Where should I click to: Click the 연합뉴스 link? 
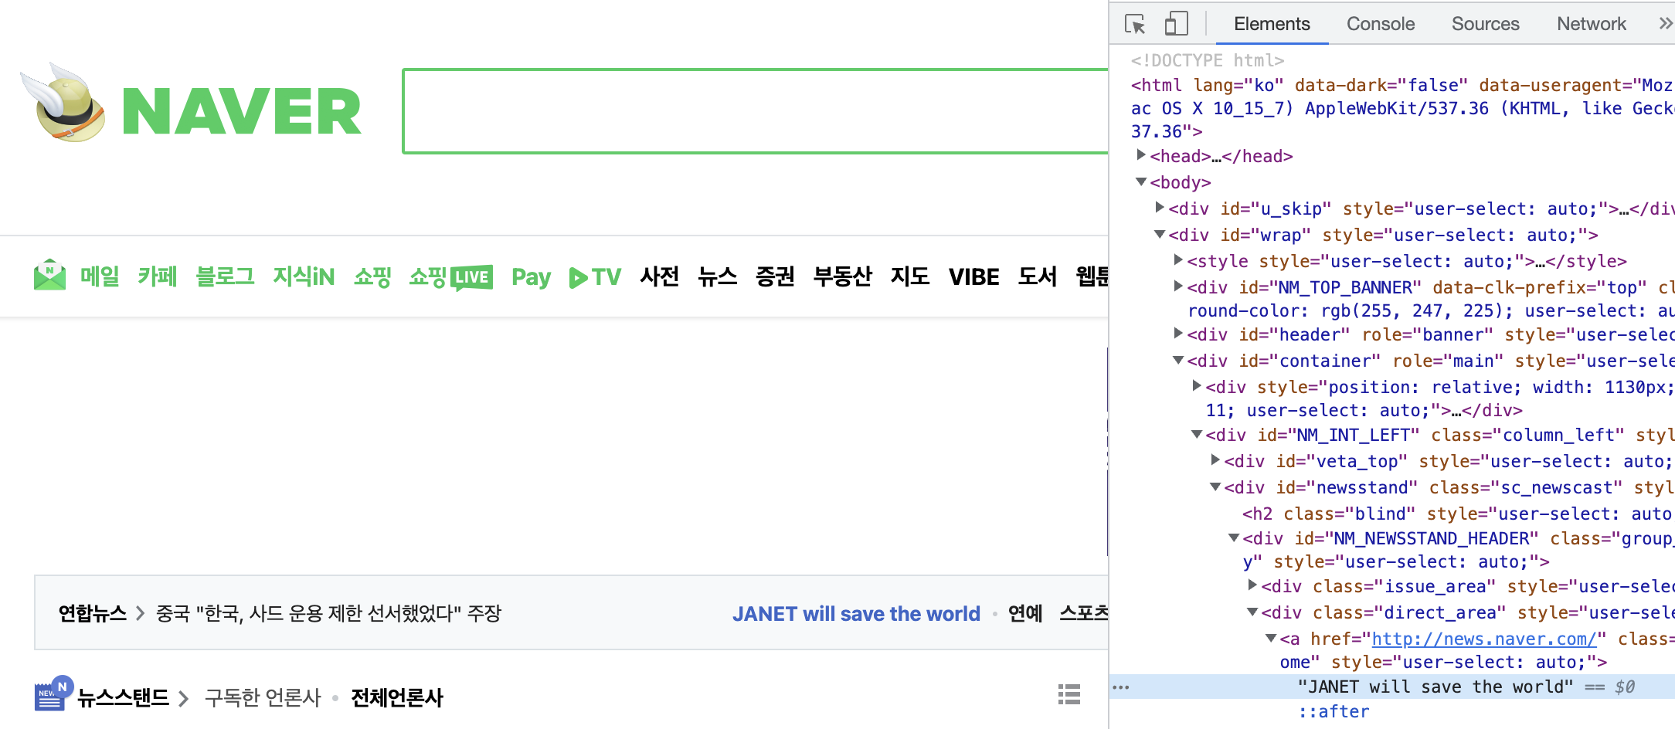92,613
